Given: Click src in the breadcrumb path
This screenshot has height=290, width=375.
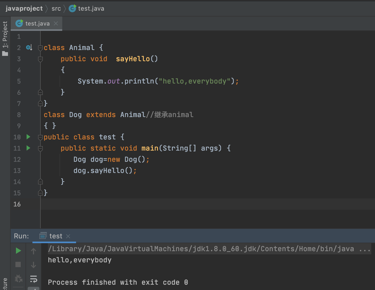Looking at the screenshot, I should (x=56, y=9).
